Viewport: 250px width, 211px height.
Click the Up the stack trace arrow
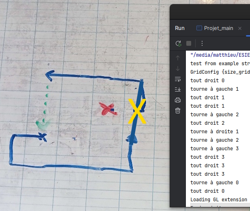tap(178, 58)
